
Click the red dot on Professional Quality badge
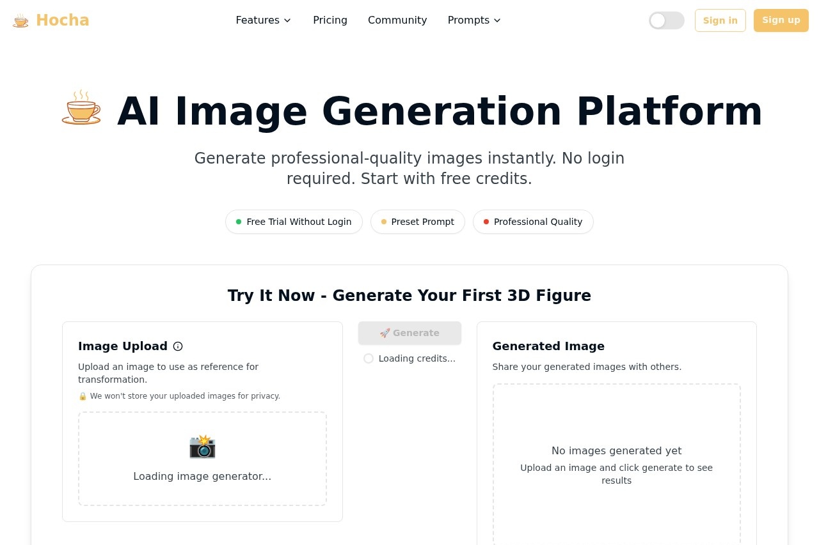(486, 222)
